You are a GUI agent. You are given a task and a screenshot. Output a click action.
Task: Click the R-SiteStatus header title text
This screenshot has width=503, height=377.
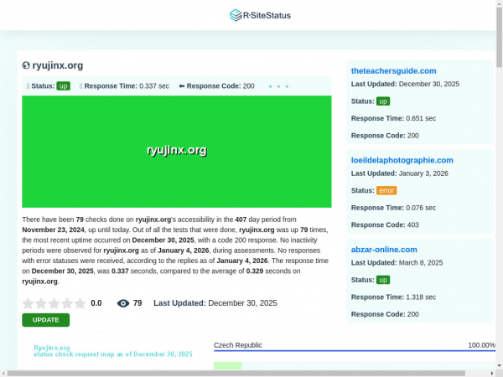[x=267, y=15]
